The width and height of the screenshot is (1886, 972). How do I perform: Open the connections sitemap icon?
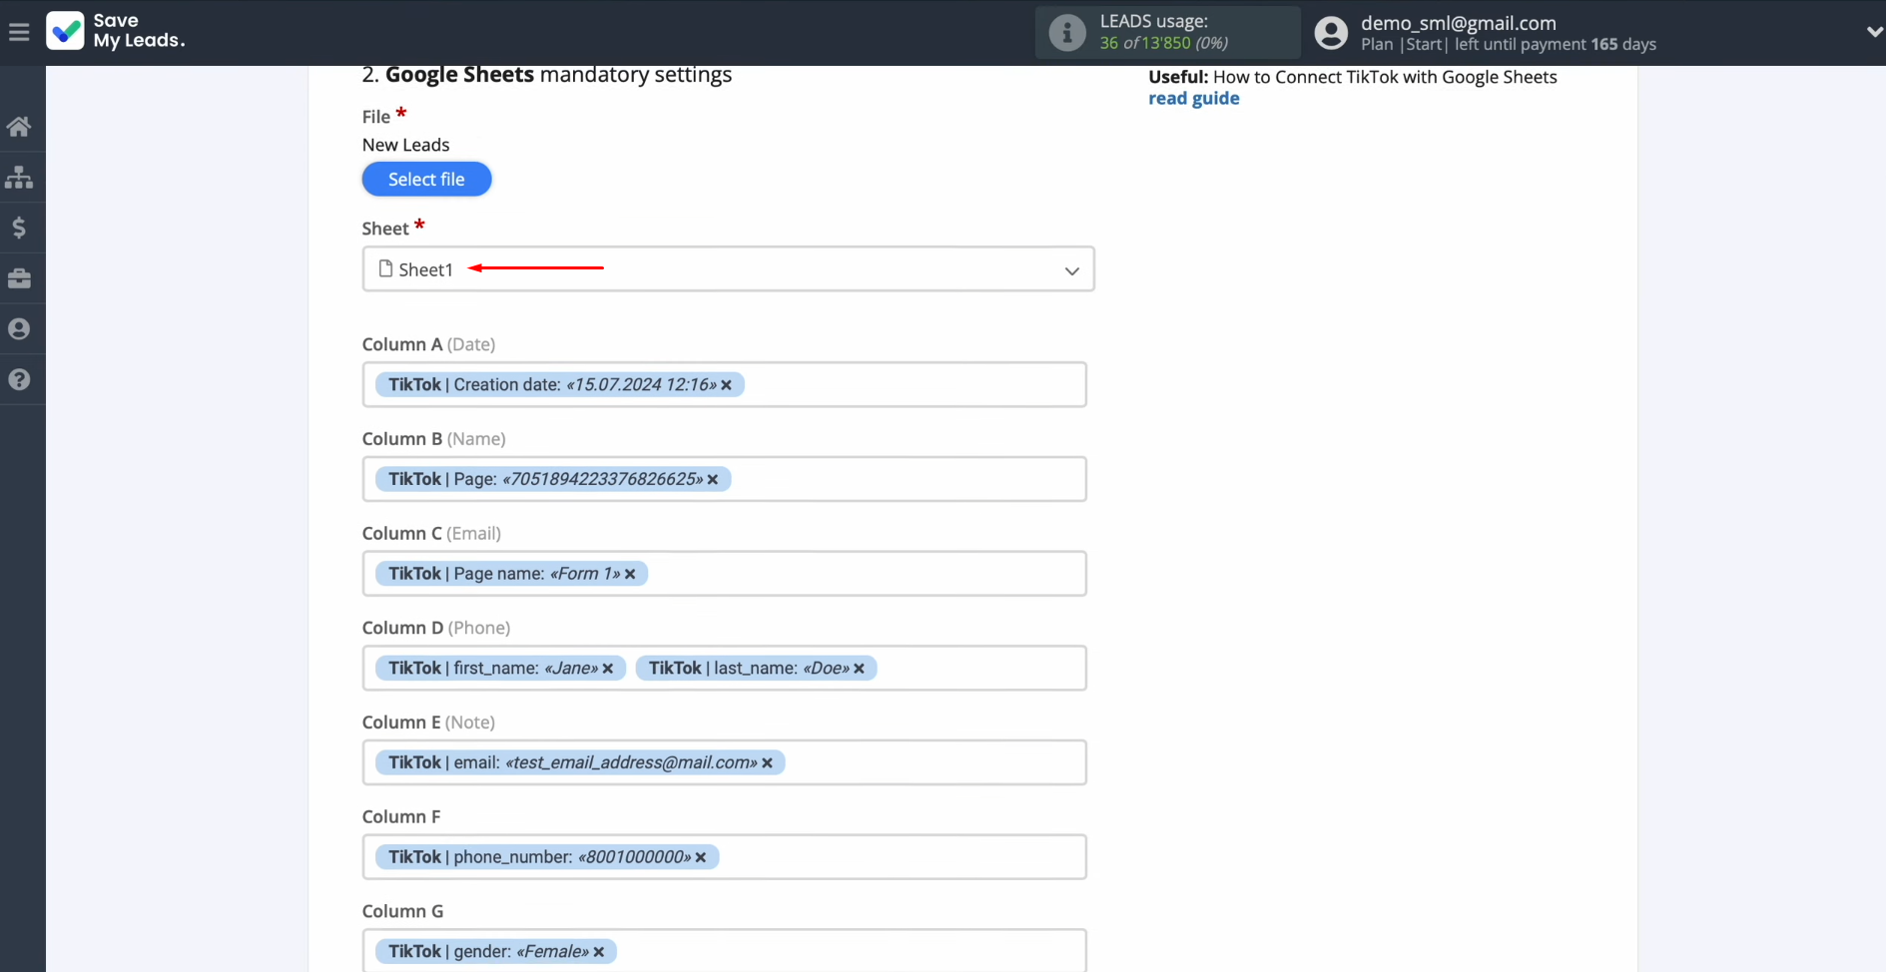(x=19, y=178)
